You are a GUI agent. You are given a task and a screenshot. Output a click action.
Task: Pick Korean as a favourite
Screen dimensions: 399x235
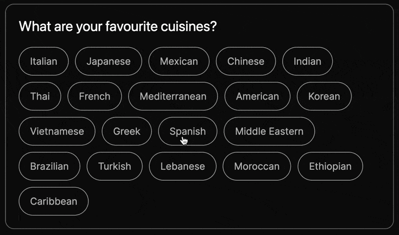click(324, 96)
